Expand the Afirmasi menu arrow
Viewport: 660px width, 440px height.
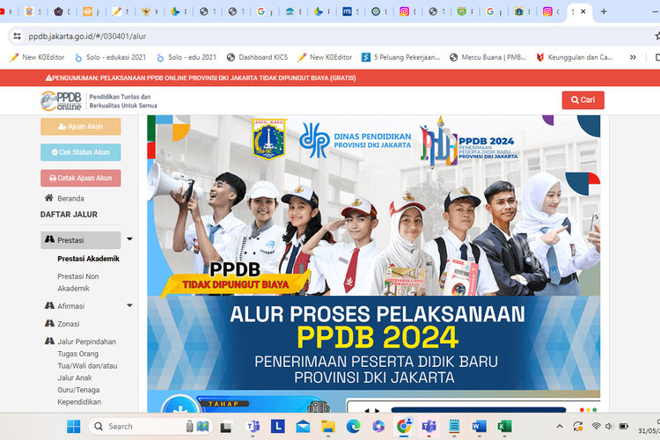coord(129,305)
